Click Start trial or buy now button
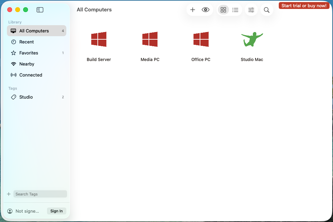Image resolution: width=333 pixels, height=222 pixels. (x=304, y=6)
